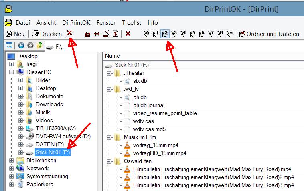Select wdtv.cas.md5 file
Viewport: 304px width, 191px height.
pos(149,129)
